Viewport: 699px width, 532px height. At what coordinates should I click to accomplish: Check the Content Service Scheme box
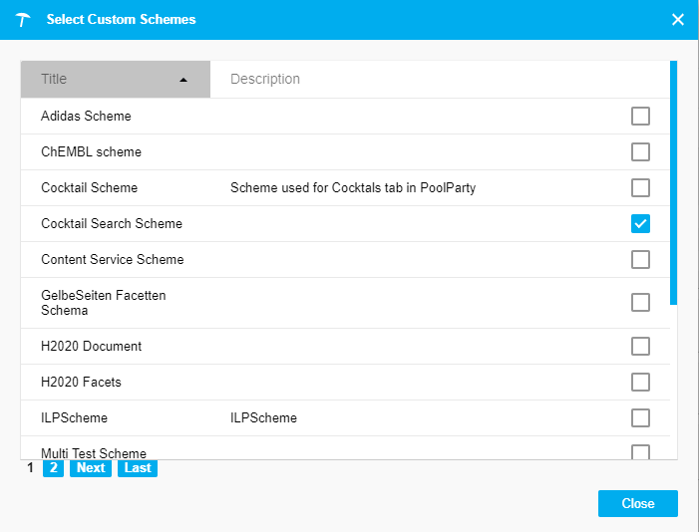coord(640,260)
